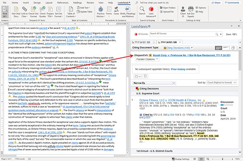This screenshot has width=243, height=161.
Task: Launch Lexis Advance
Action: click(151, 12)
